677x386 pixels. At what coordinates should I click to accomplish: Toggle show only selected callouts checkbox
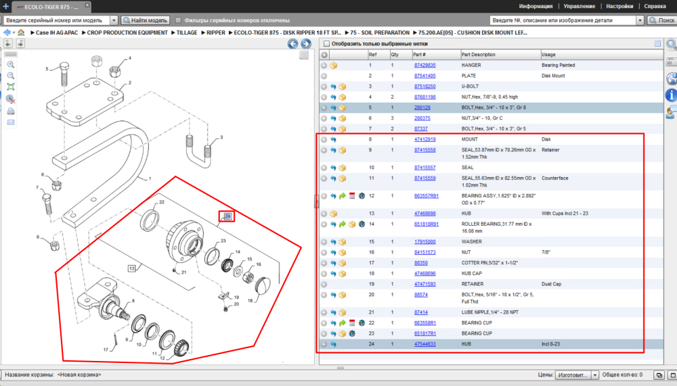[326, 43]
